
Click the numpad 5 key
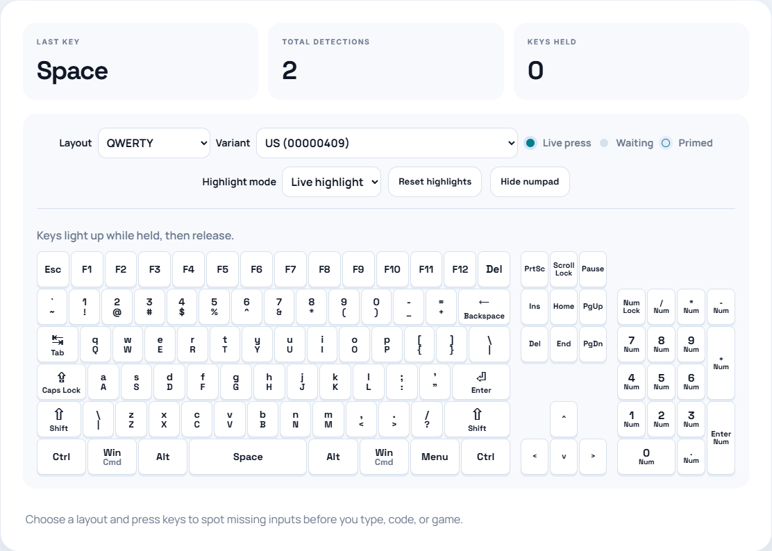[x=661, y=382]
